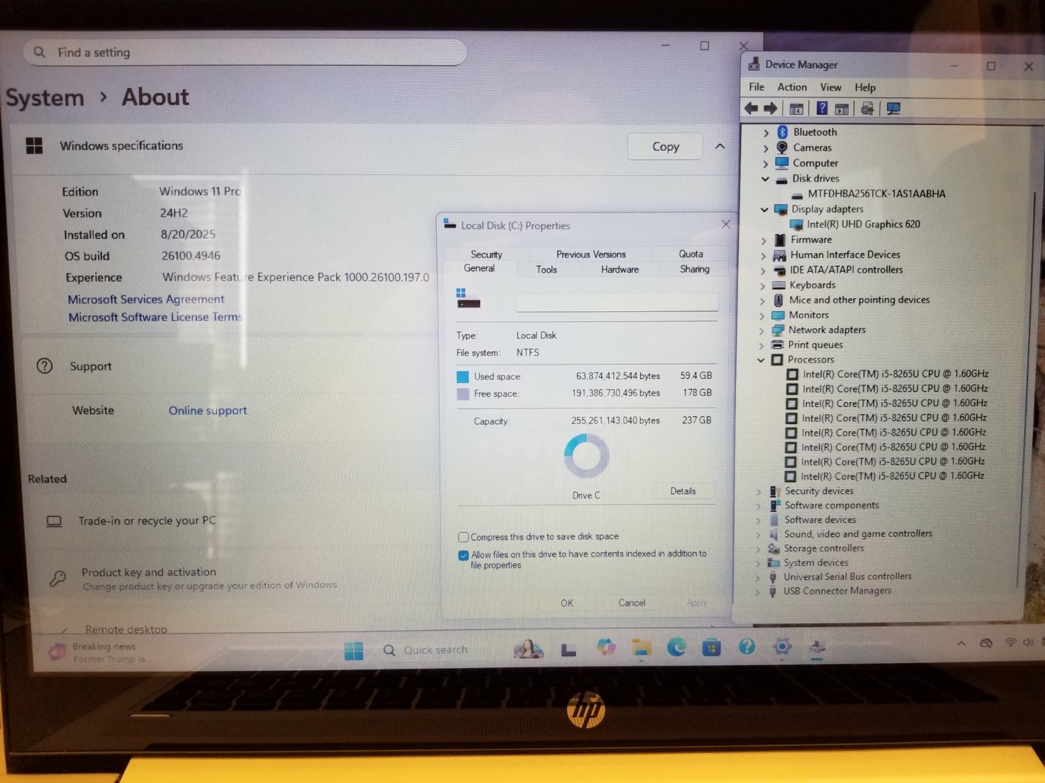The image size is (1045, 783).
Task: Go back using Device Manager's Back arrow
Action: pyautogui.click(x=751, y=108)
